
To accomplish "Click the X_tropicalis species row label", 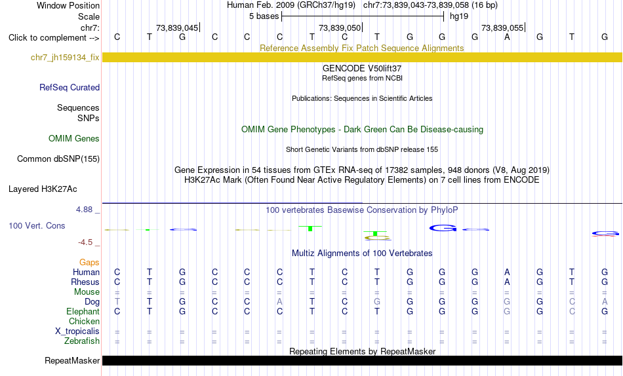I will (77, 331).
